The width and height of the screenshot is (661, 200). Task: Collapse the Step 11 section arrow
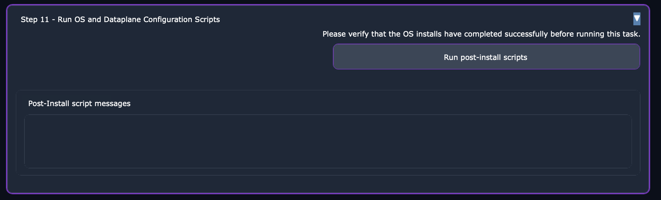click(x=637, y=19)
